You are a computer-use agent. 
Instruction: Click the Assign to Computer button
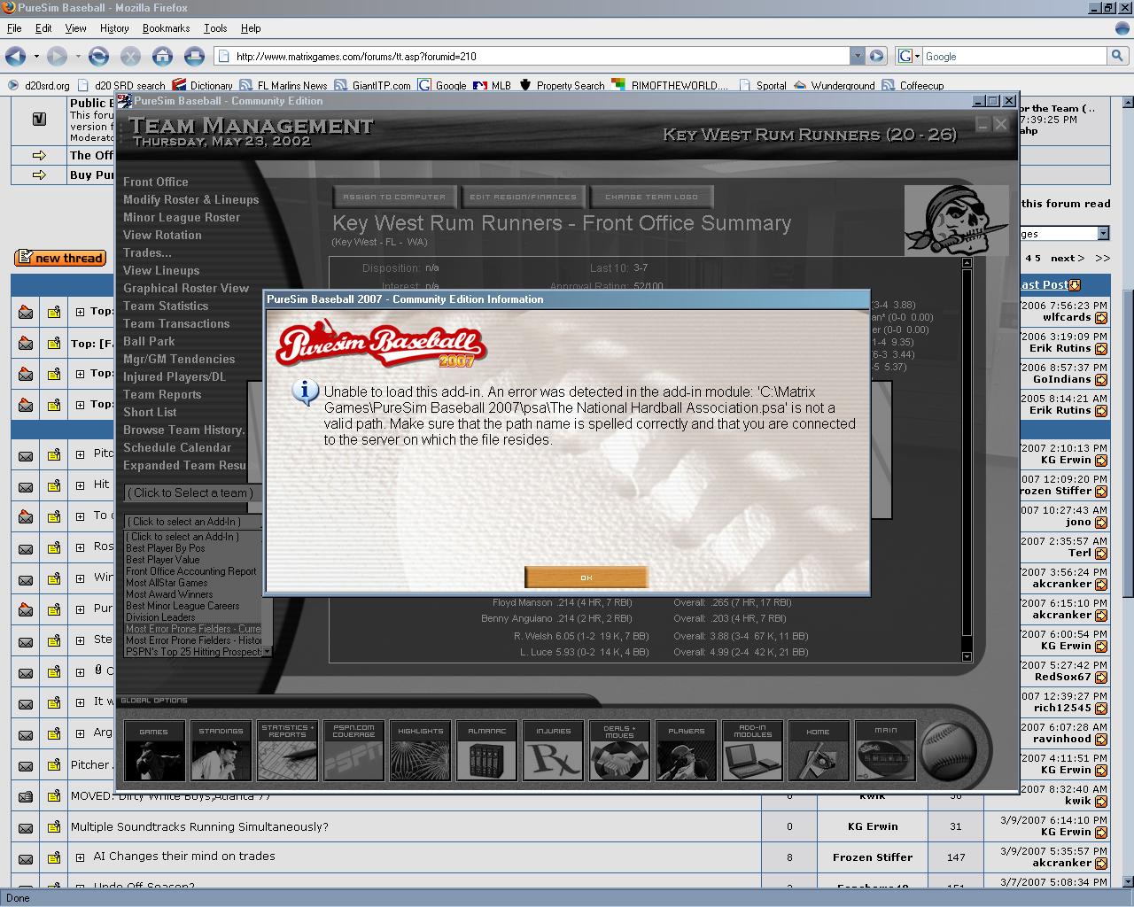point(394,197)
